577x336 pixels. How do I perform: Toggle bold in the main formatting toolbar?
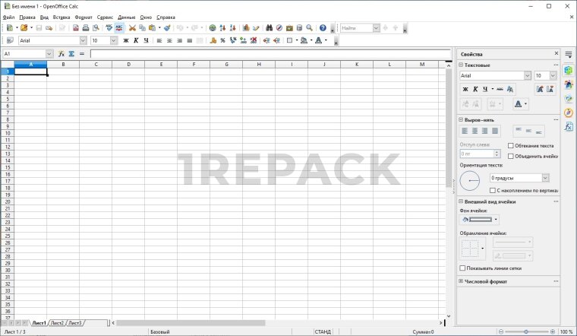[126, 40]
